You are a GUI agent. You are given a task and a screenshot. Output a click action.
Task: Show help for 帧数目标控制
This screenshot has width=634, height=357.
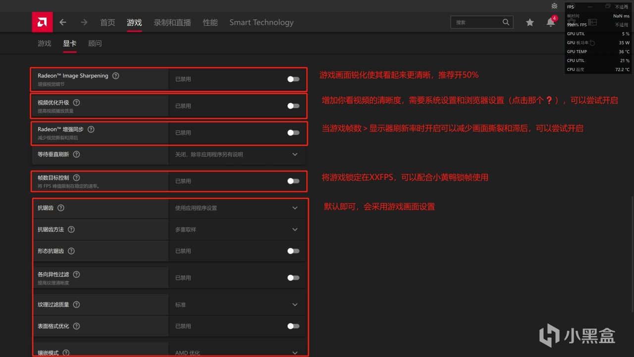76,178
